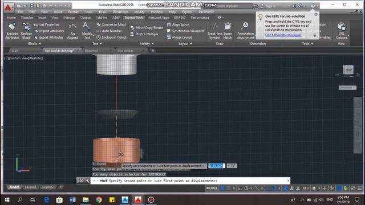Click Import Attributes in Blocks panel
This screenshot has width=365, height=205.
[49, 31]
